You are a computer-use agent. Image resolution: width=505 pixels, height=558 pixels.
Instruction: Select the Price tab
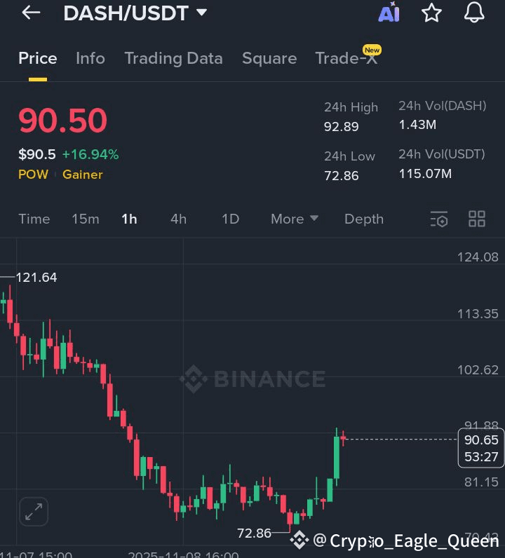tap(38, 58)
